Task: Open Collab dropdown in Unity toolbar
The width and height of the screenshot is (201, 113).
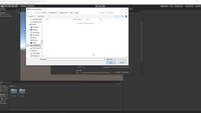Action: (165, 6)
